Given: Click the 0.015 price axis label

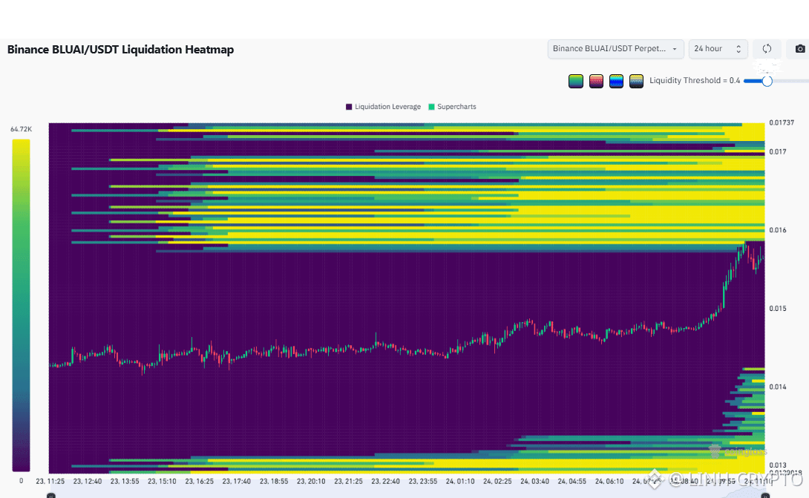Looking at the screenshot, I should (778, 309).
